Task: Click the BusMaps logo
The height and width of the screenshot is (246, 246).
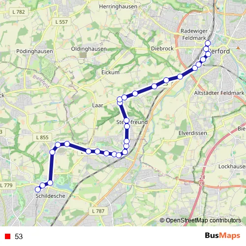Action: coord(222,236)
